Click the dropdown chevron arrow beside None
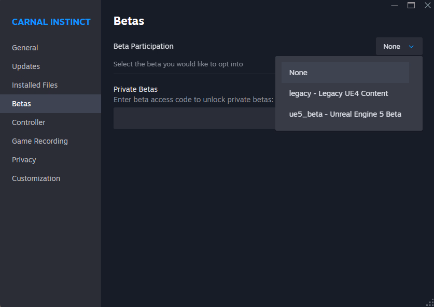Screen dimensions: 434x307 pyautogui.click(x=411, y=47)
